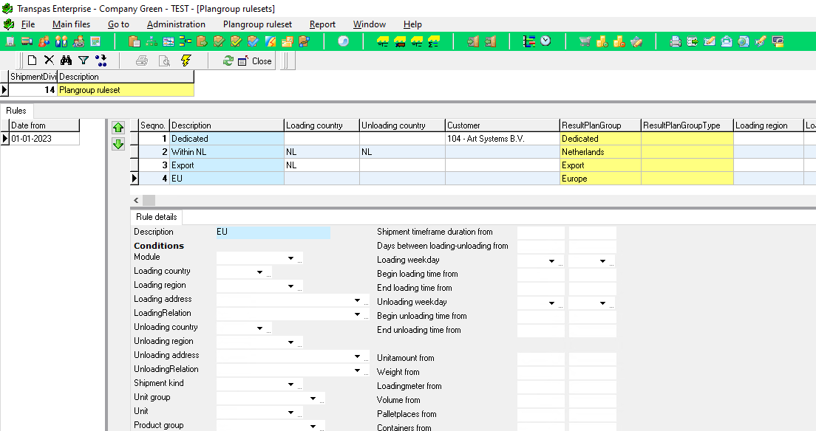Open the Main files menu
This screenshot has height=431, width=816.
point(71,24)
